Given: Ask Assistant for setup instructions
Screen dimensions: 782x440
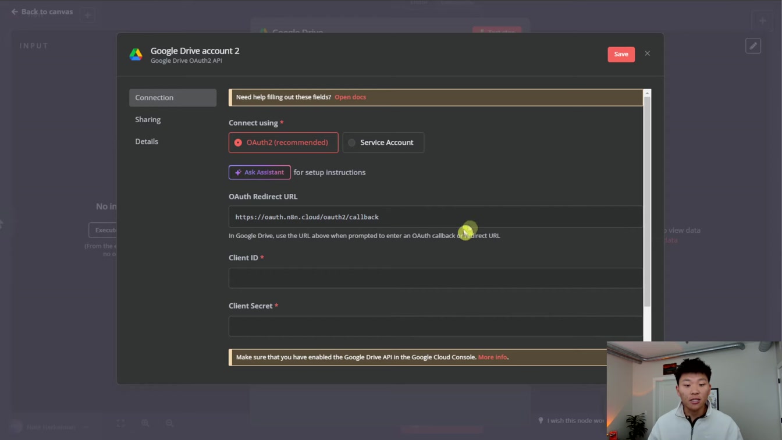Looking at the screenshot, I should click(260, 172).
